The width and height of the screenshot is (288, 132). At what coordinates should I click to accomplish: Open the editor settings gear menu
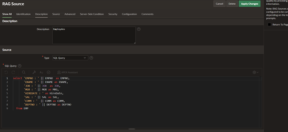point(255,72)
